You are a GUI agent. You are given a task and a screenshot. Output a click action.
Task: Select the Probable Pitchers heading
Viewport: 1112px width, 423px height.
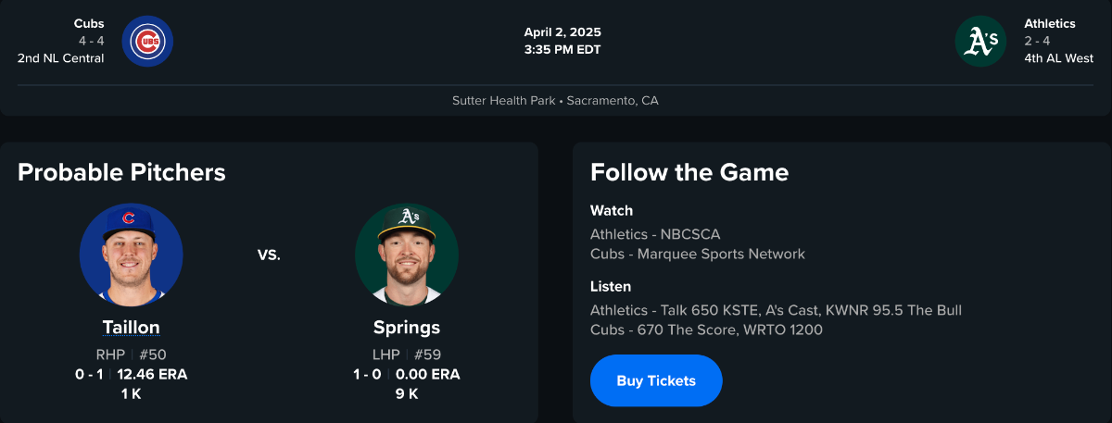[121, 172]
